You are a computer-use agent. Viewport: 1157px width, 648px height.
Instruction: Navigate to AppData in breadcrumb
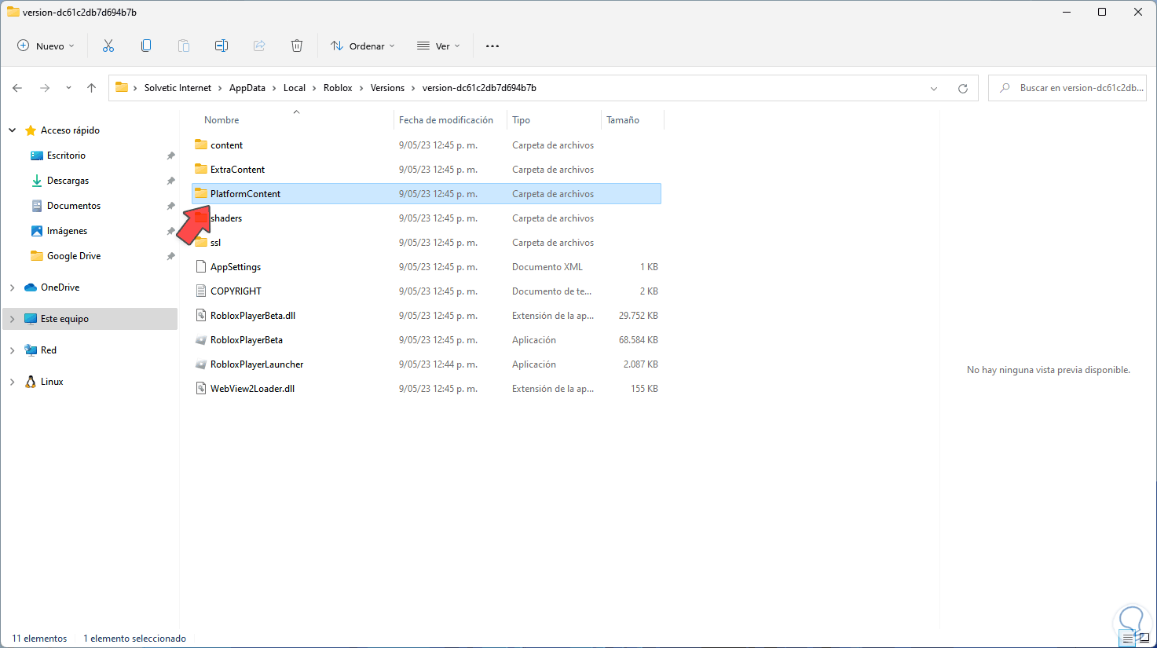[247, 88]
